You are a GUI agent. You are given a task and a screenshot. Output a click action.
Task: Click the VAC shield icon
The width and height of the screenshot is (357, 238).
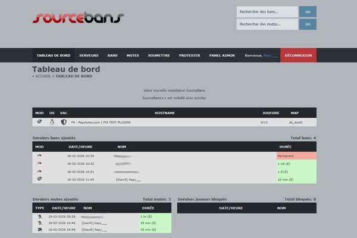coord(64,122)
